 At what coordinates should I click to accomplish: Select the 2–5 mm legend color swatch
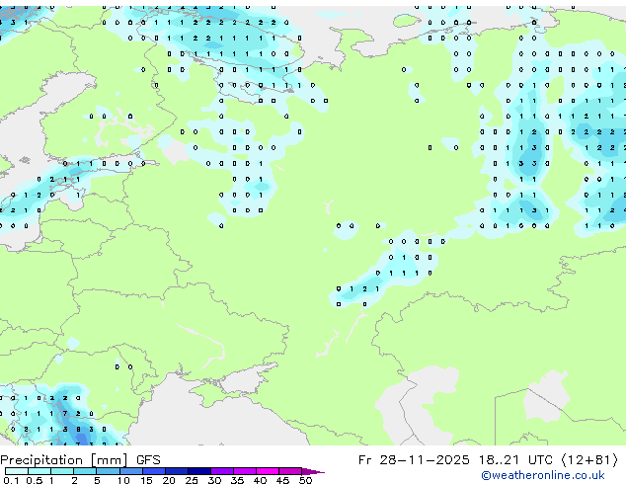coord(85,471)
